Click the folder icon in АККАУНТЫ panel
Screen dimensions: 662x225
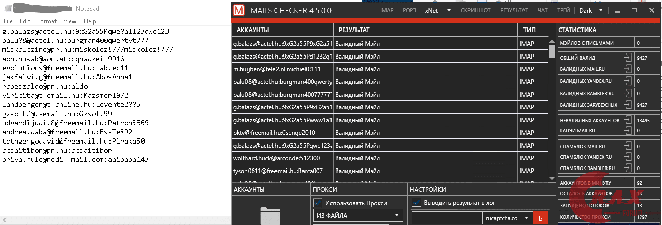coord(270,216)
